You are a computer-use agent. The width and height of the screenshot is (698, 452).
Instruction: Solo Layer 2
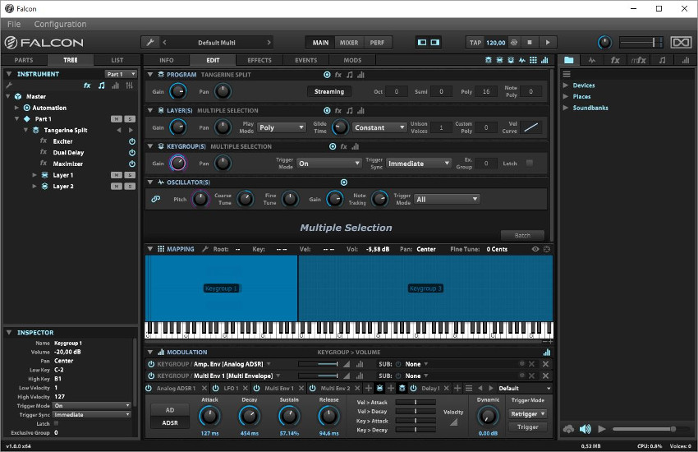pyautogui.click(x=130, y=187)
